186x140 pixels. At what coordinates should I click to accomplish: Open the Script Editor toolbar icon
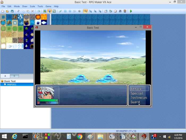coord(115,11)
